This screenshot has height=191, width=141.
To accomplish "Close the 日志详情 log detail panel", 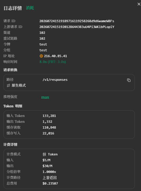I will point(139,4).
